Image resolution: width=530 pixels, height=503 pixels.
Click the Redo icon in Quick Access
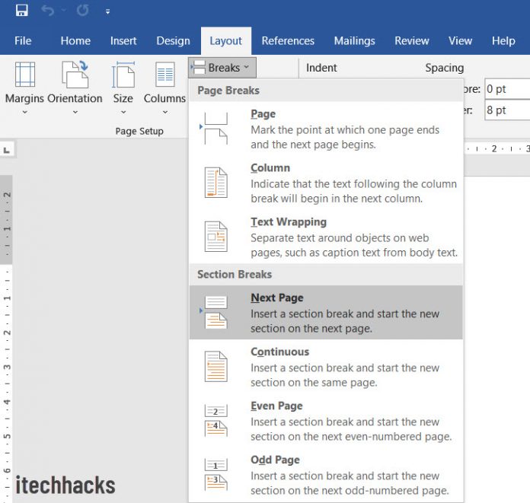82,11
